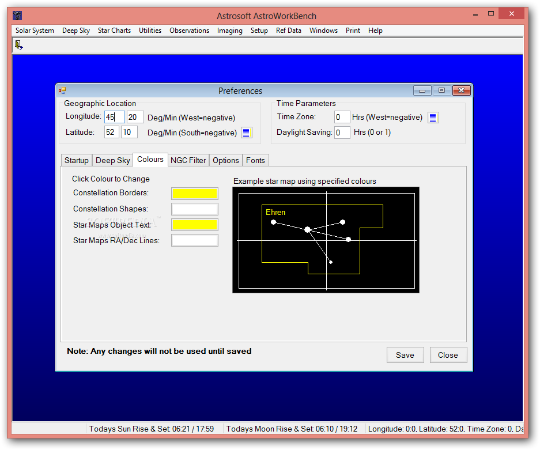Switch to the Startup tab
This screenshot has height=450, width=540.
coord(77,160)
